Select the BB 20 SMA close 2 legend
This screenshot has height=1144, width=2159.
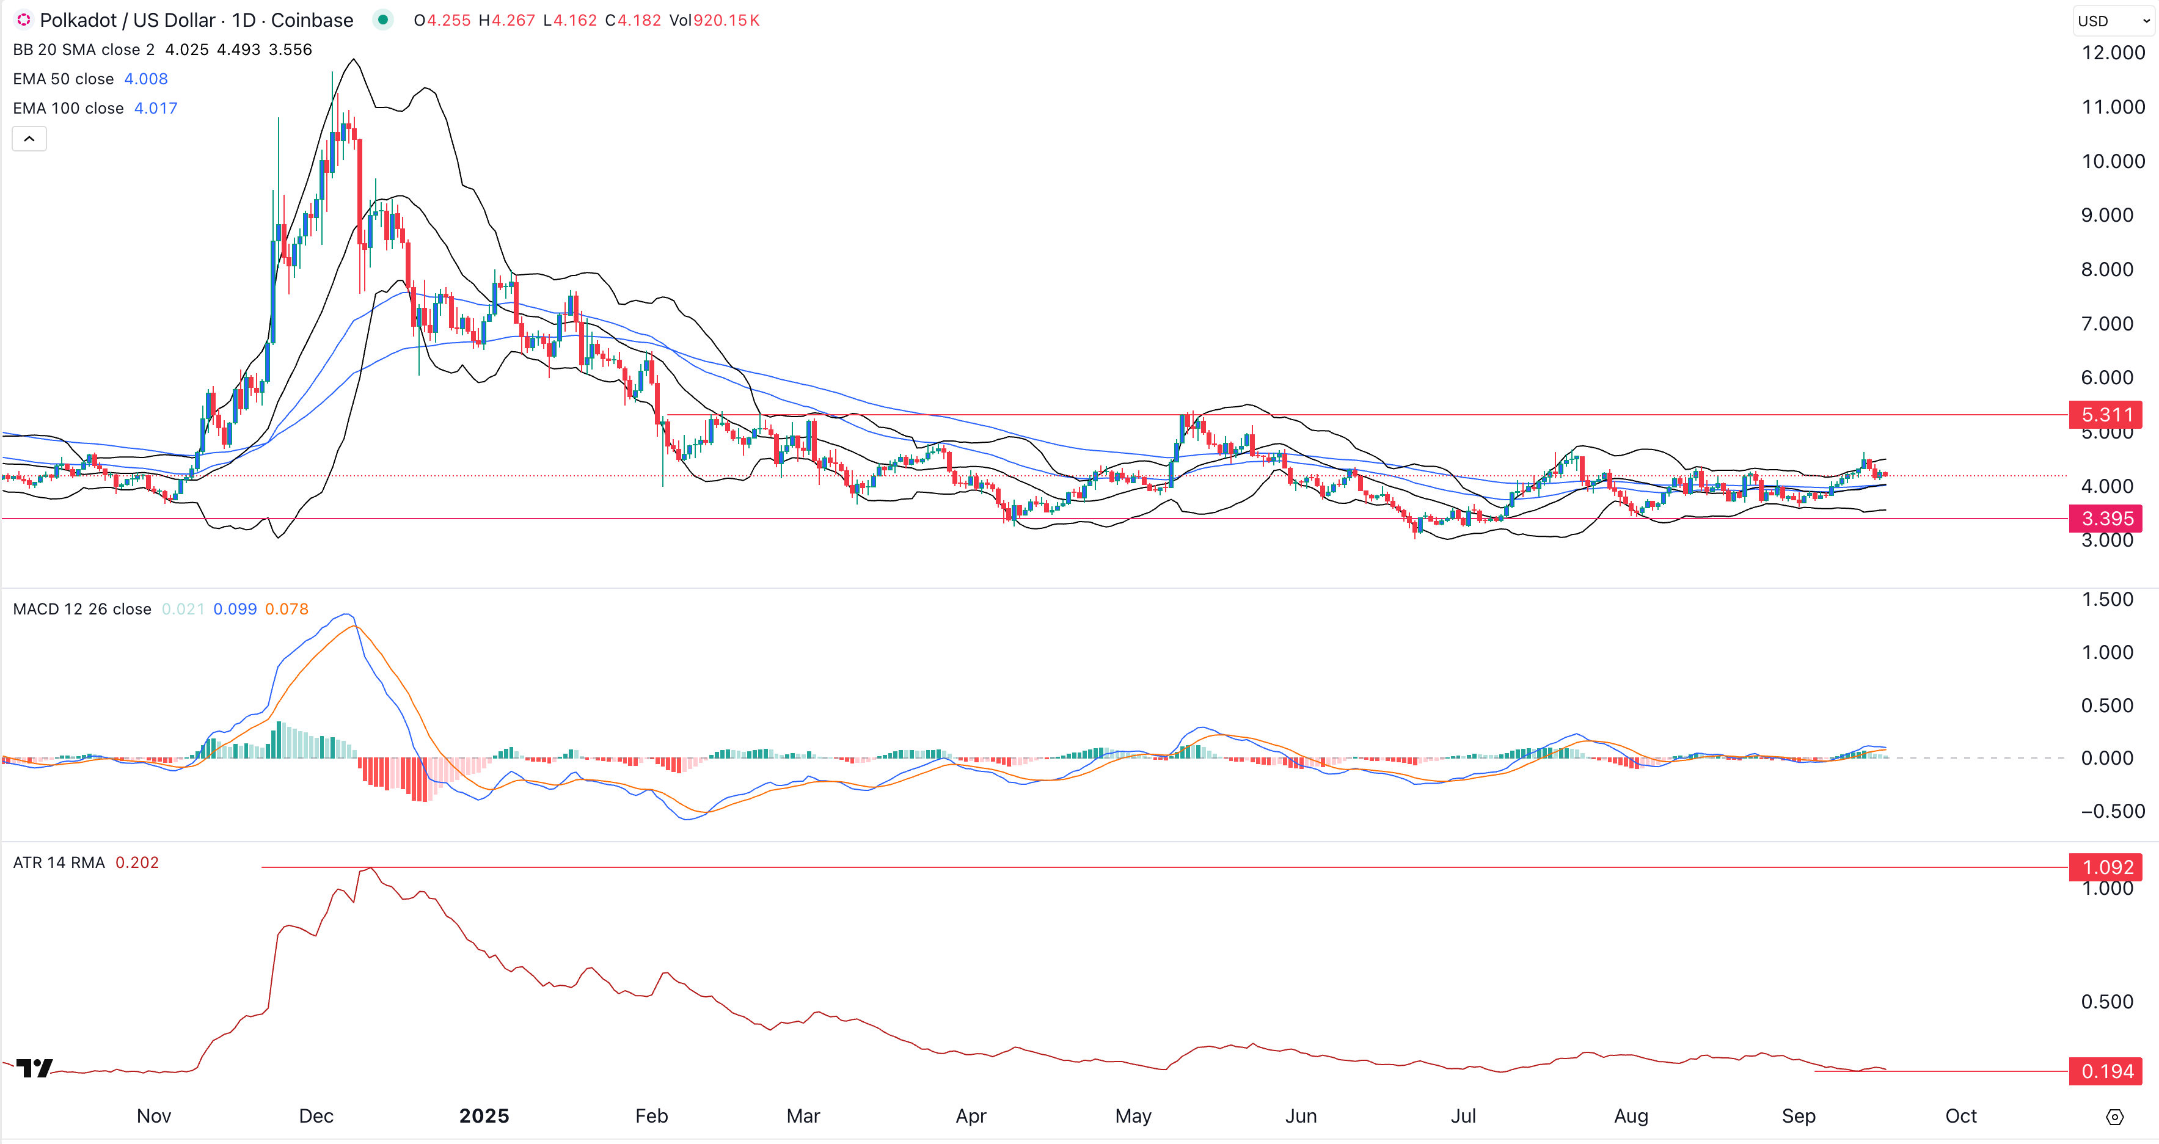click(x=84, y=49)
